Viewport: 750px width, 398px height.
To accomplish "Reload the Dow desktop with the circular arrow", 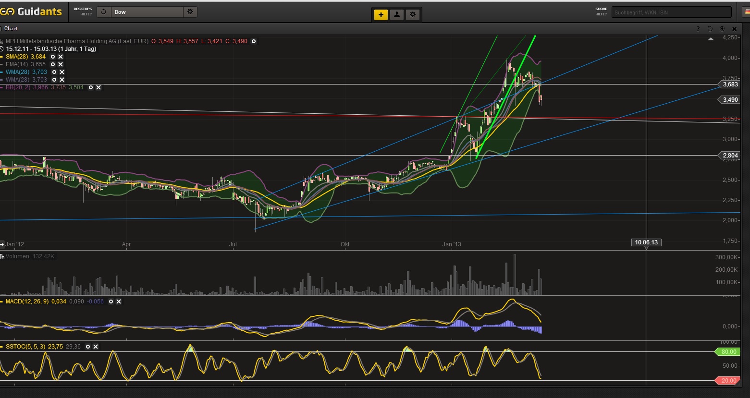I will pos(104,12).
